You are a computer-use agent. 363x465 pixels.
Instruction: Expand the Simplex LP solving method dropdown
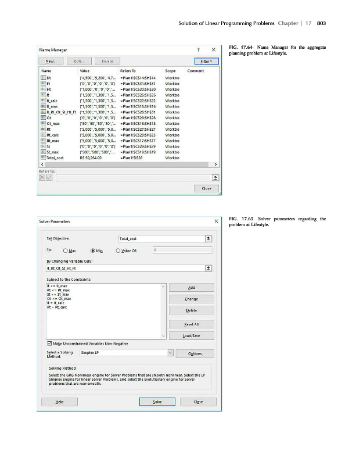170,353
